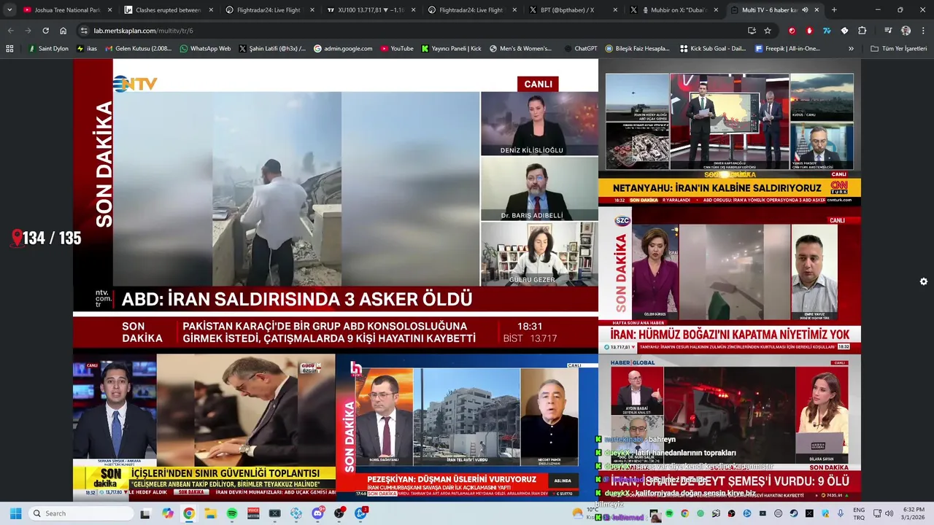The image size is (934, 525).
Task: Open Saint Dylon bookmark
Action: pyautogui.click(x=48, y=49)
